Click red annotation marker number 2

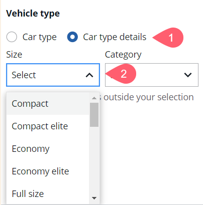tap(121, 74)
